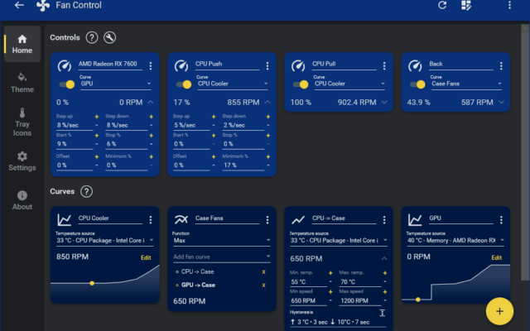Increase Step up on AMD Radeon RX 7600
Viewport: 530px width, 331px height.
coord(97,117)
